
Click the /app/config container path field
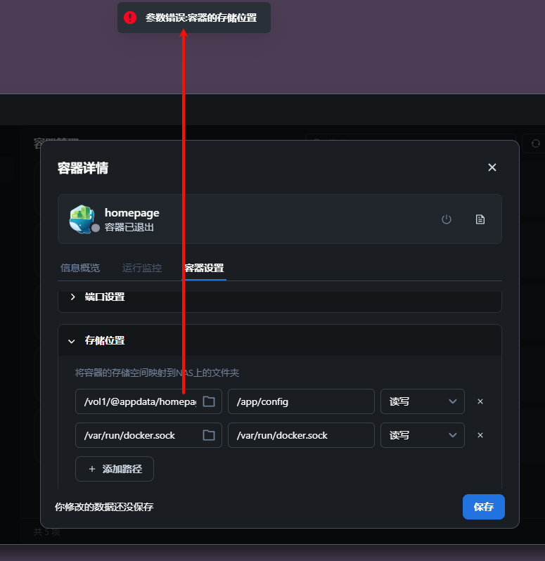pyautogui.click(x=301, y=401)
